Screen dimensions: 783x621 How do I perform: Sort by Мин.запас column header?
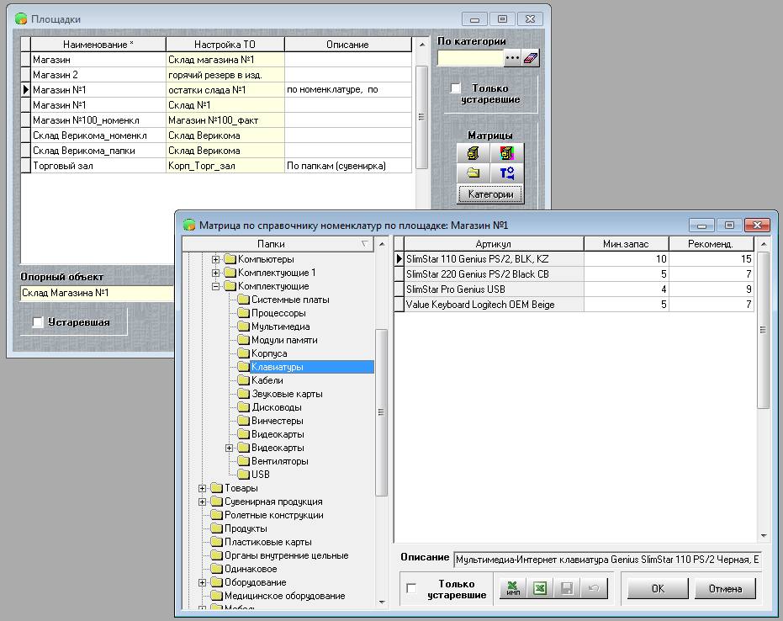click(626, 244)
